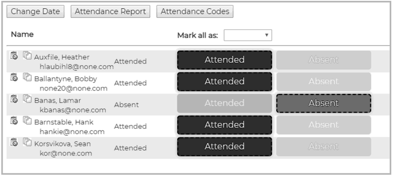View the Attendance Codes
This screenshot has width=393, height=176.
tap(195, 12)
